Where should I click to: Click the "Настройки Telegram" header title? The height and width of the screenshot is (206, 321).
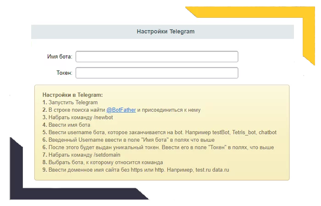166,32
